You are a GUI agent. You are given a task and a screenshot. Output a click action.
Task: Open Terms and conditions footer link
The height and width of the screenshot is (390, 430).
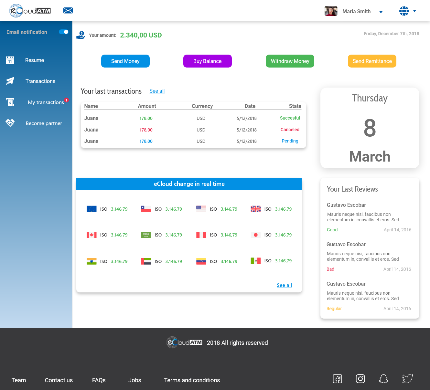pyautogui.click(x=192, y=380)
